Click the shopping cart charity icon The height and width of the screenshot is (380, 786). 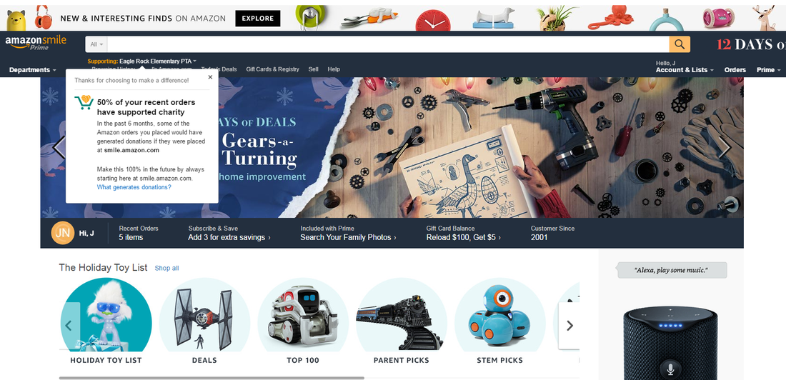pos(84,101)
